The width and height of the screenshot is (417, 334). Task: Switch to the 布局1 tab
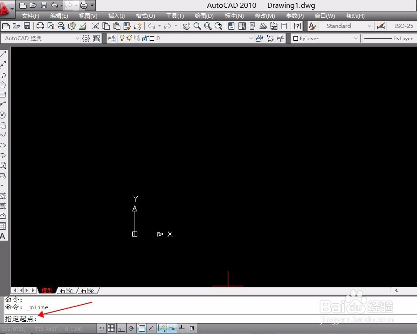pos(66,291)
